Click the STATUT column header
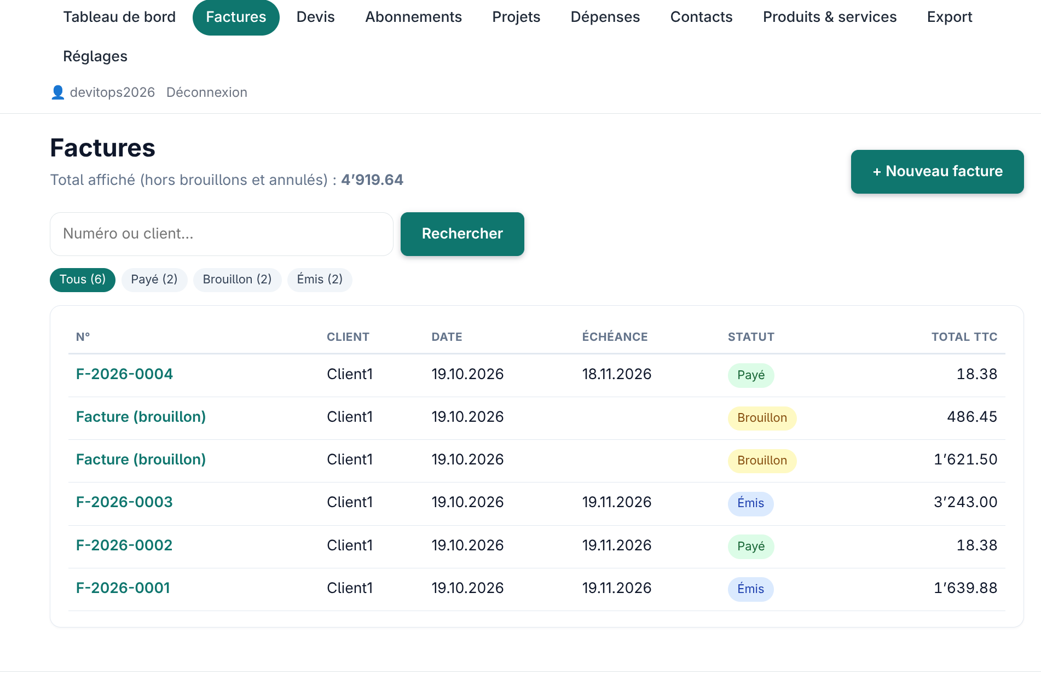1041x680 pixels. pos(751,337)
